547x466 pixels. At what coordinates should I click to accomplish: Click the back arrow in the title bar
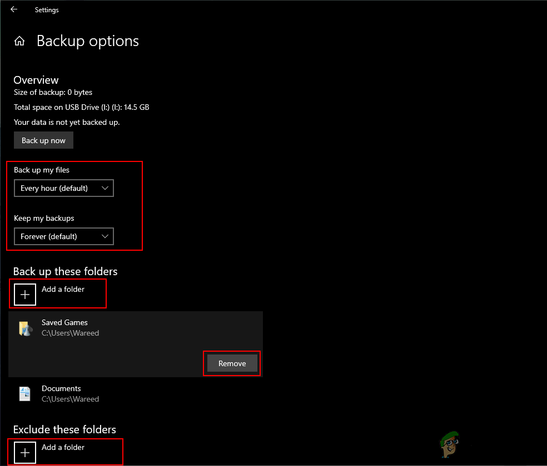pos(13,9)
